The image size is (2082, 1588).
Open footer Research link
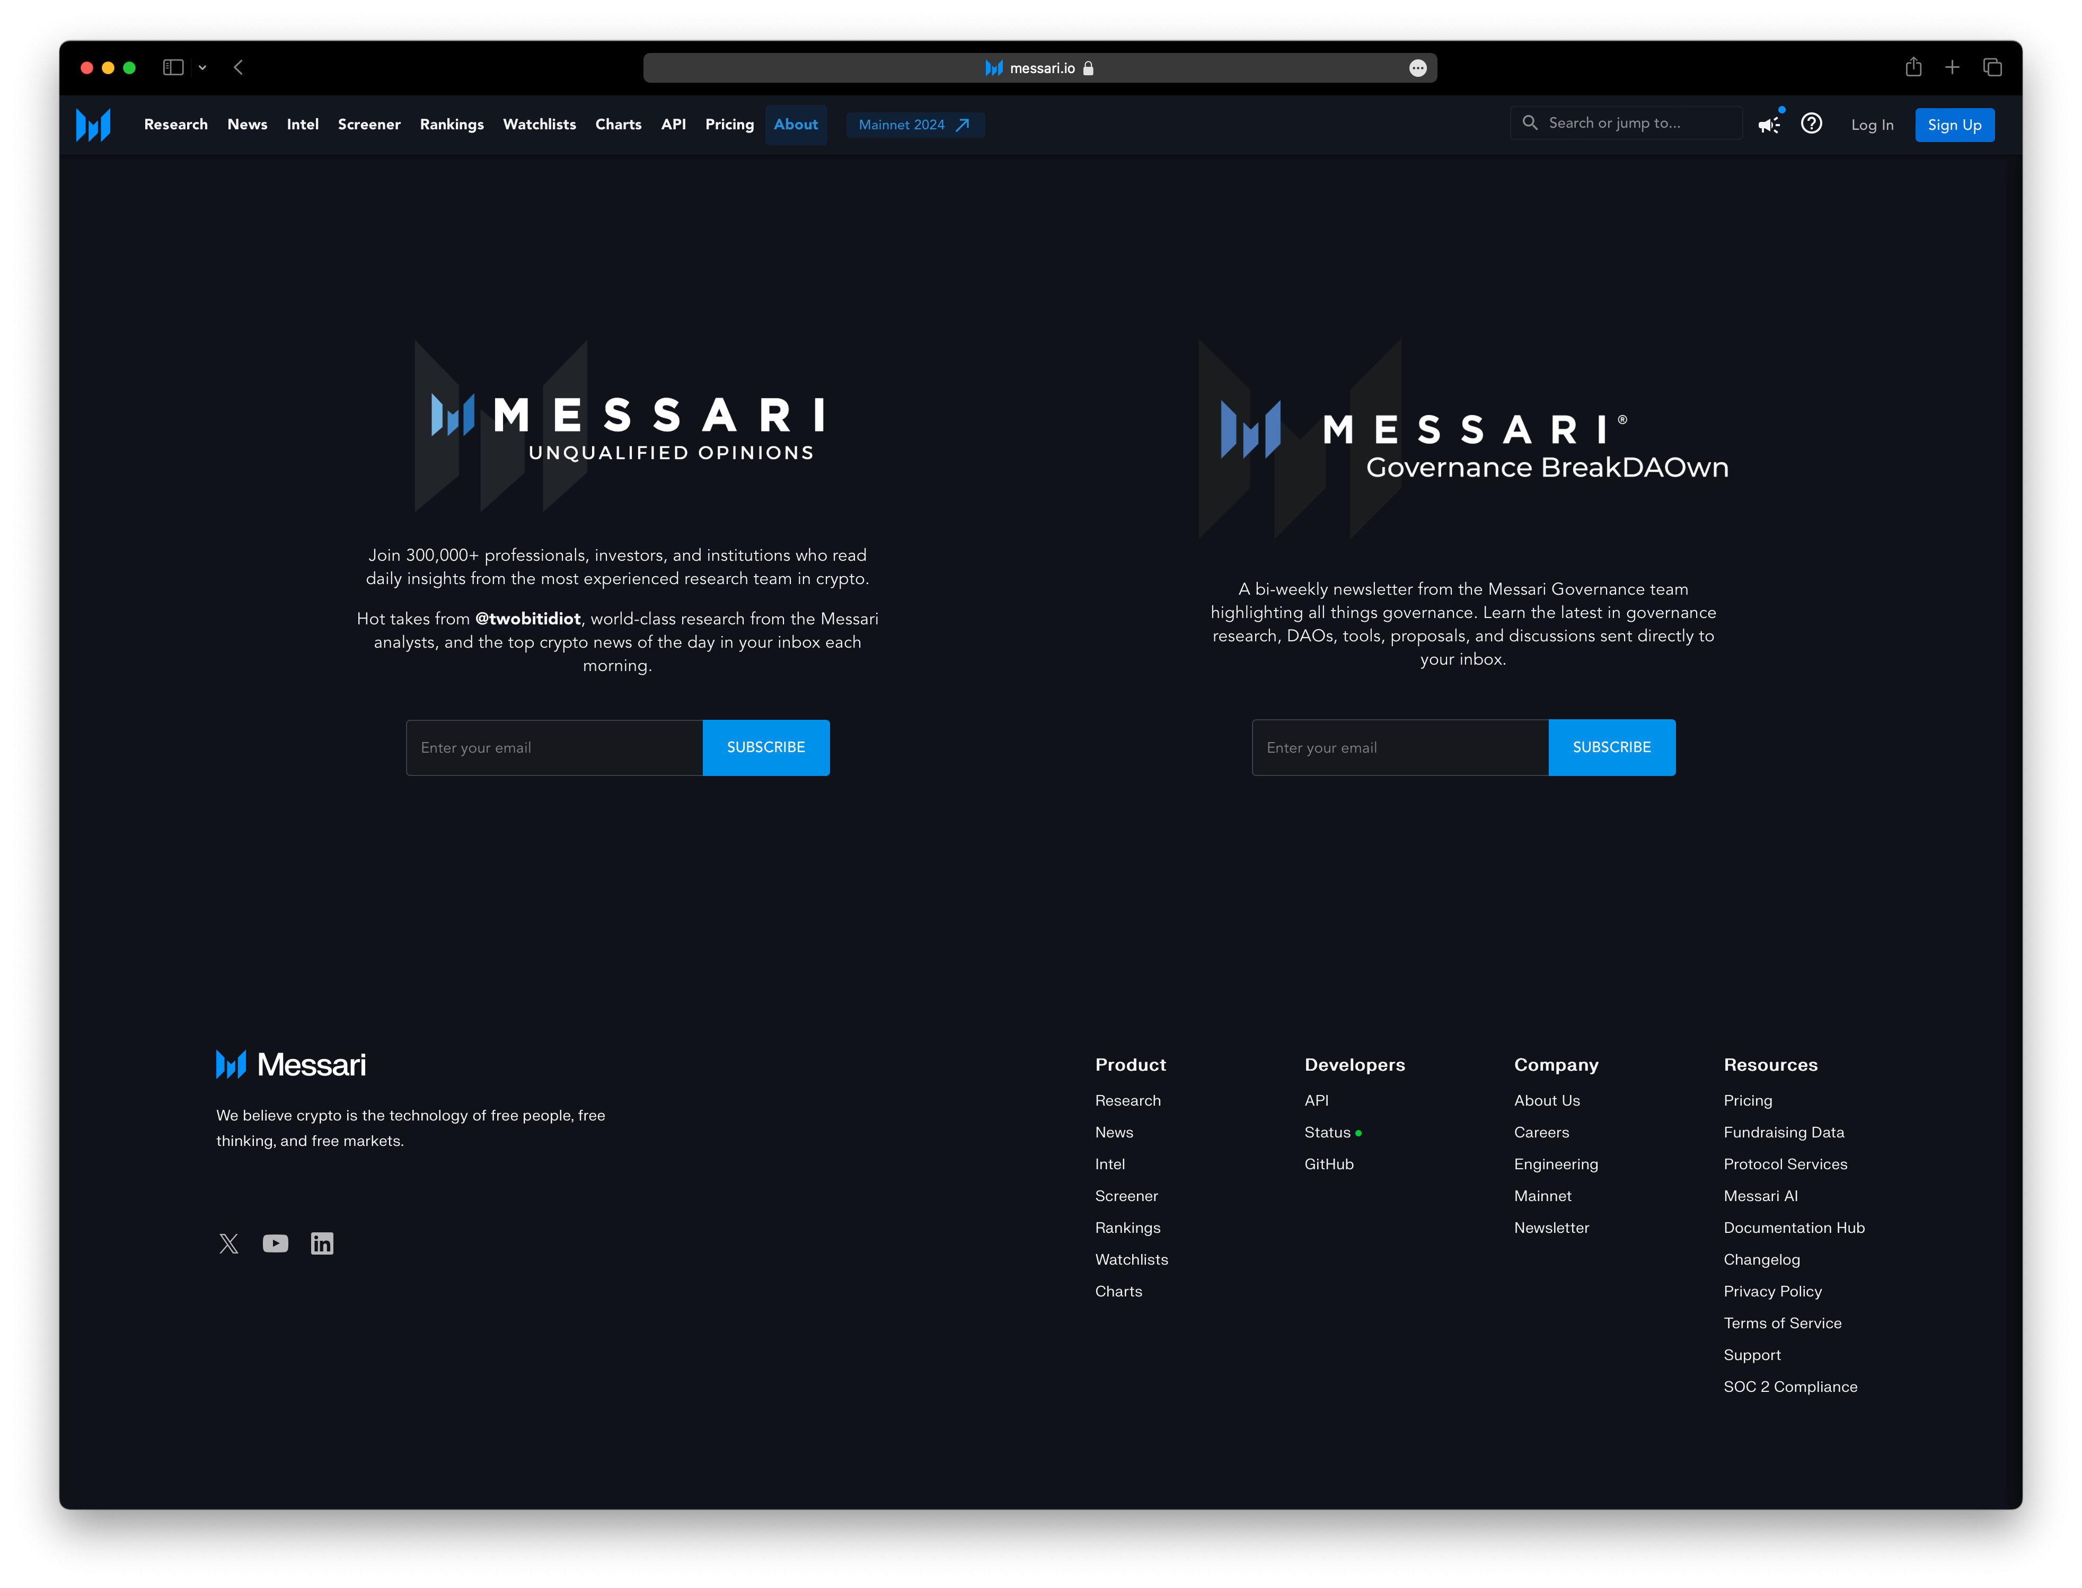click(1128, 1101)
